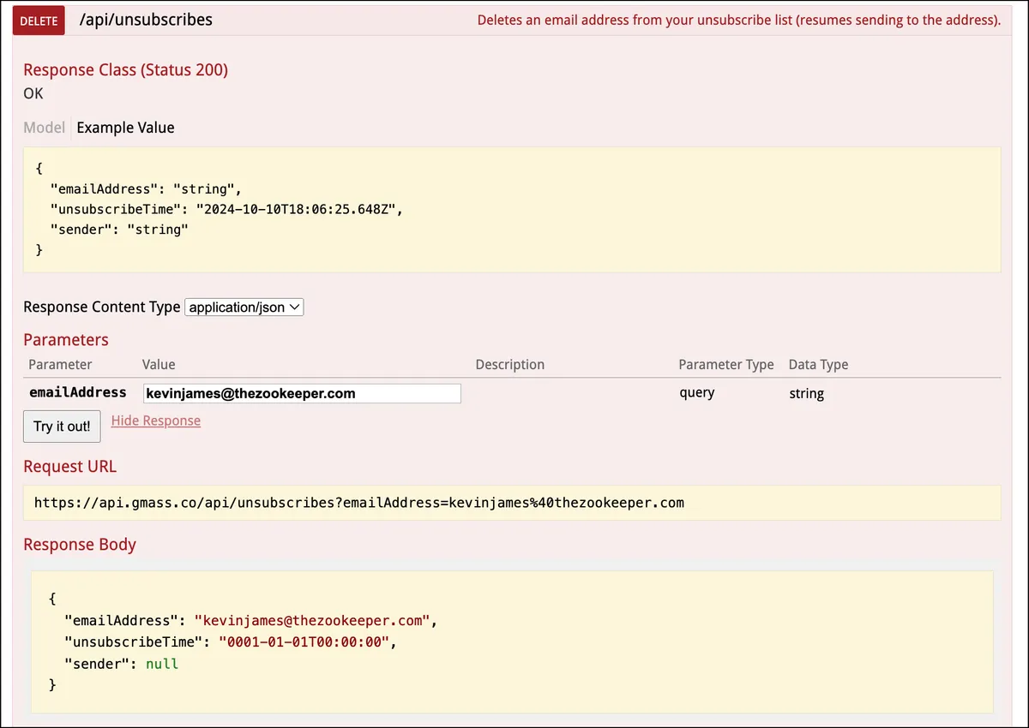Click the Try it out! button
This screenshot has width=1029, height=728.
(62, 426)
